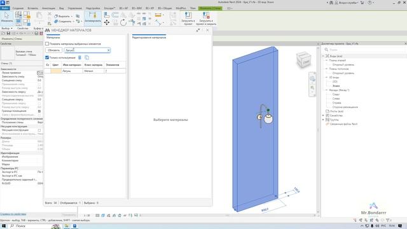Screen dimensions: 407x229
Task: Click the Refresh button in Material Manager
Action: coord(53,50)
